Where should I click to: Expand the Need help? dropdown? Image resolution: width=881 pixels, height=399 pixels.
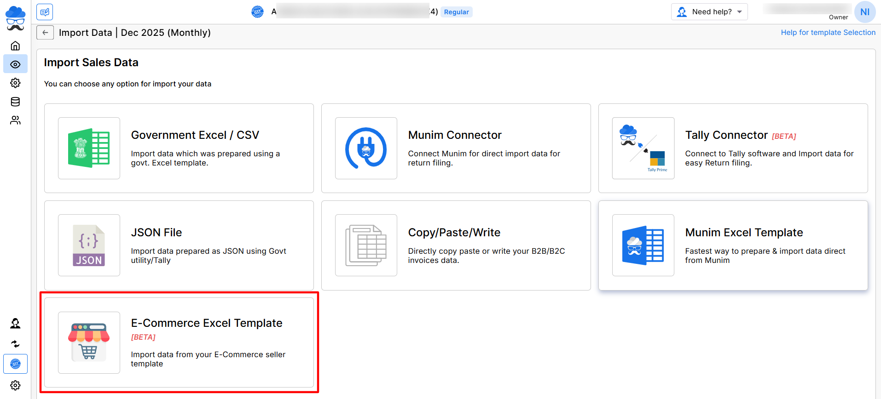(709, 12)
